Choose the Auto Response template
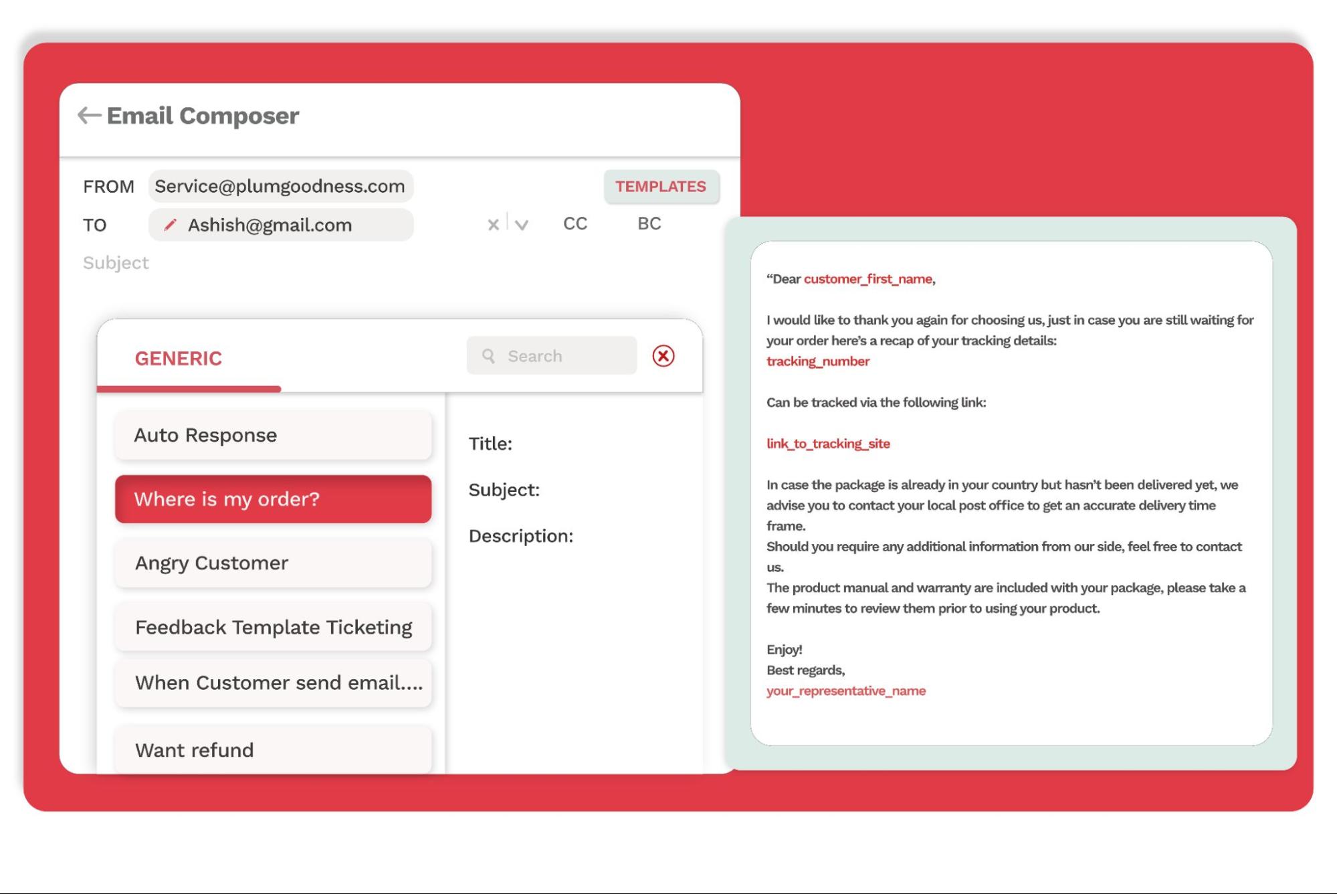 pyautogui.click(x=273, y=435)
